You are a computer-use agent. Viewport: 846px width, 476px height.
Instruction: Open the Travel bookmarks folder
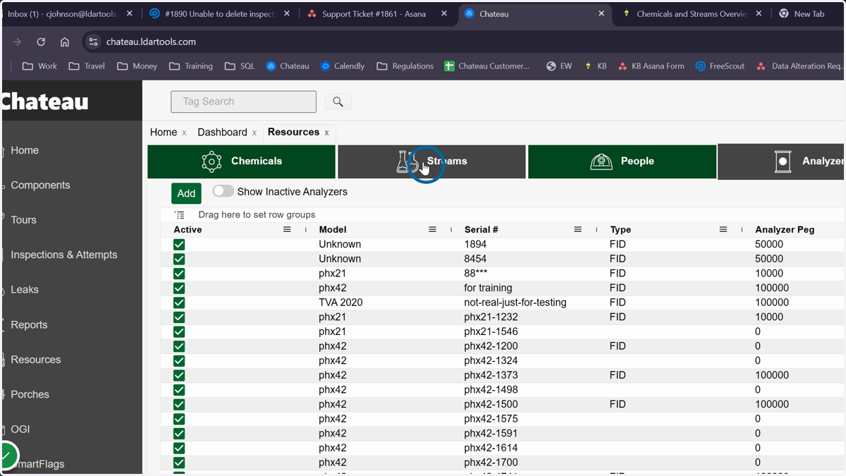(x=87, y=66)
